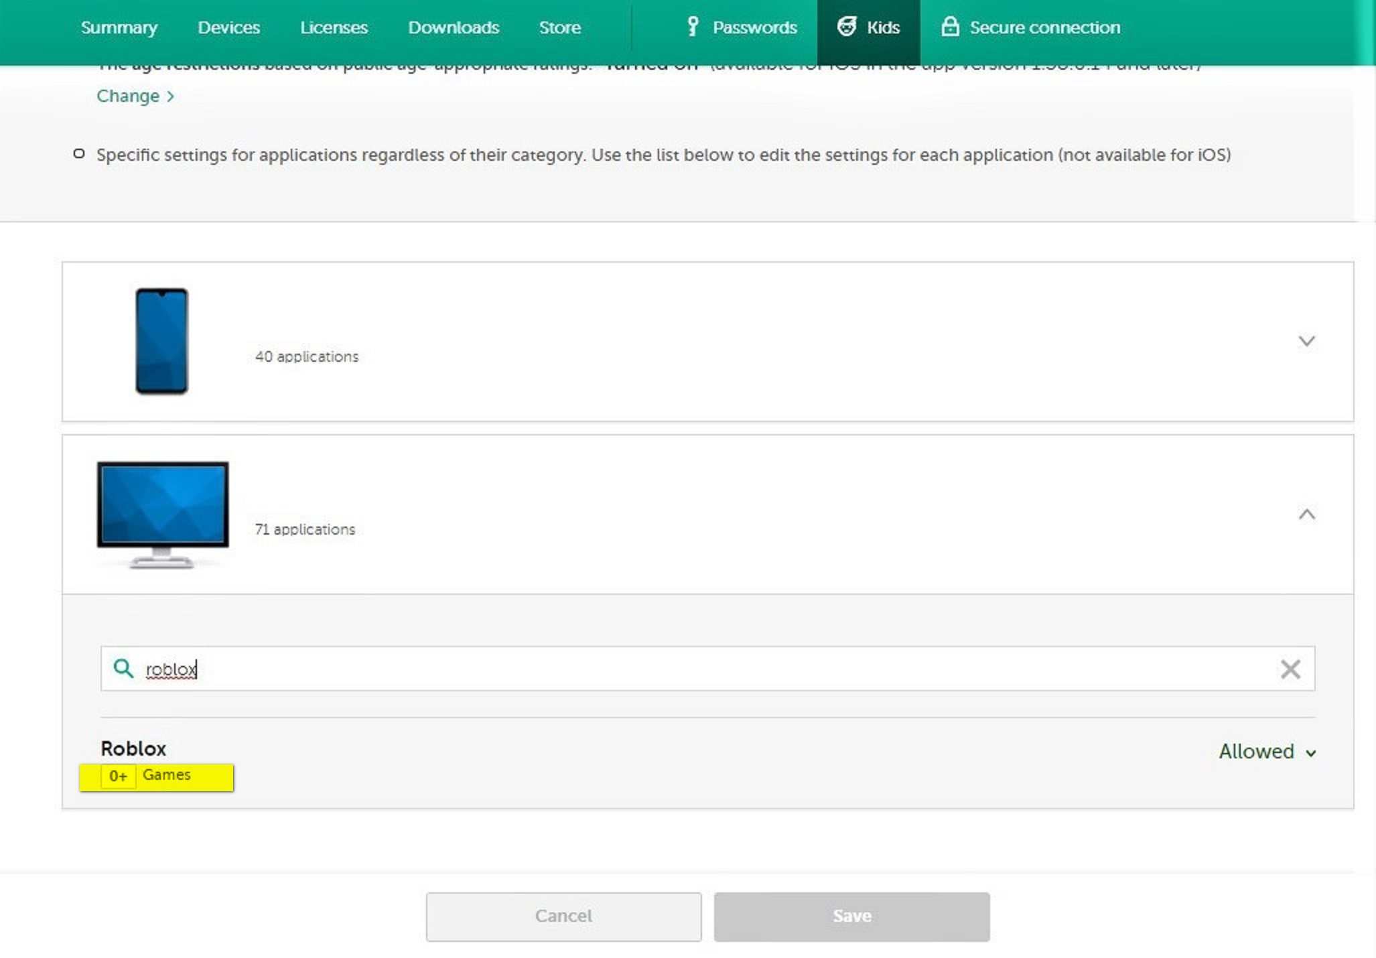Click the smartphone device image
This screenshot has width=1376, height=958.
tap(161, 341)
